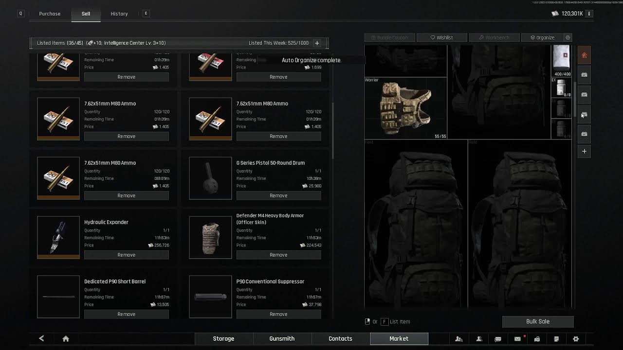Remove the Dedicated P90 Short Barrel listing
Viewport: 623px width, 350px height.
coord(126,314)
